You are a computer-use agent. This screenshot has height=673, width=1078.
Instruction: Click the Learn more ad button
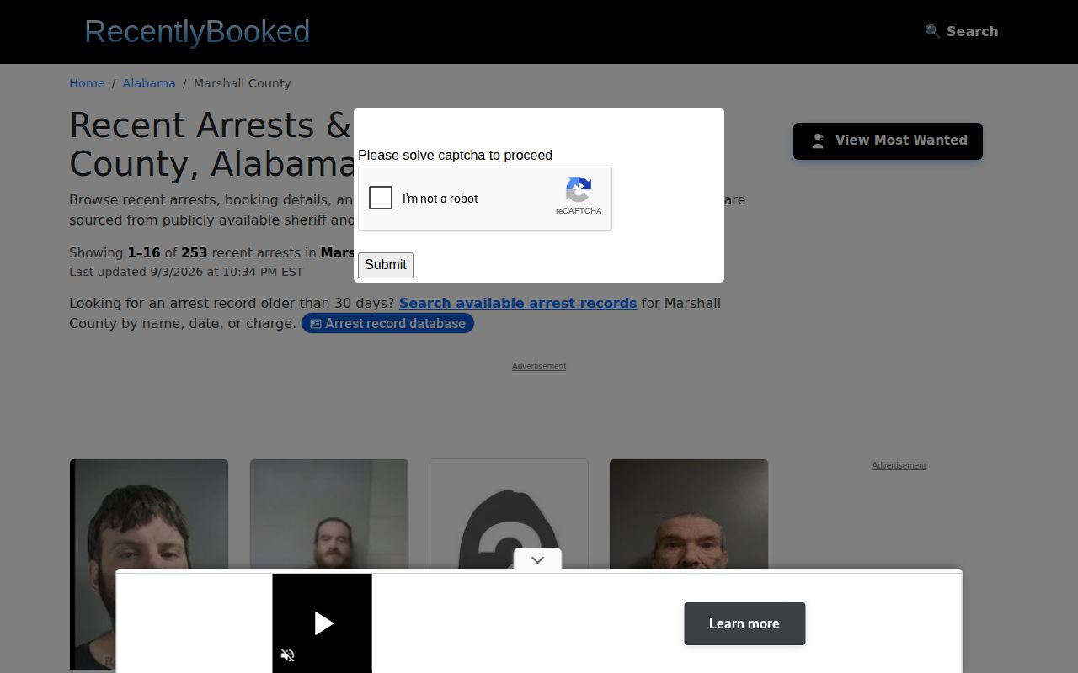click(x=744, y=624)
